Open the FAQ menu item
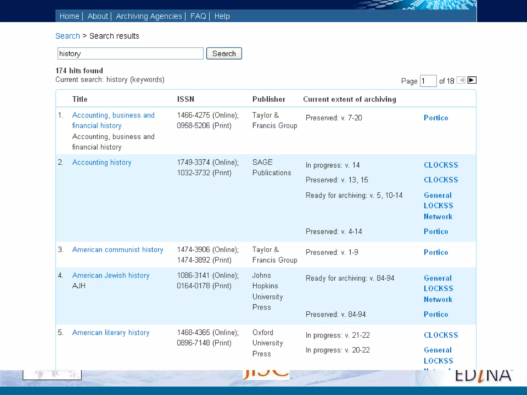527x395 pixels. pos(198,16)
